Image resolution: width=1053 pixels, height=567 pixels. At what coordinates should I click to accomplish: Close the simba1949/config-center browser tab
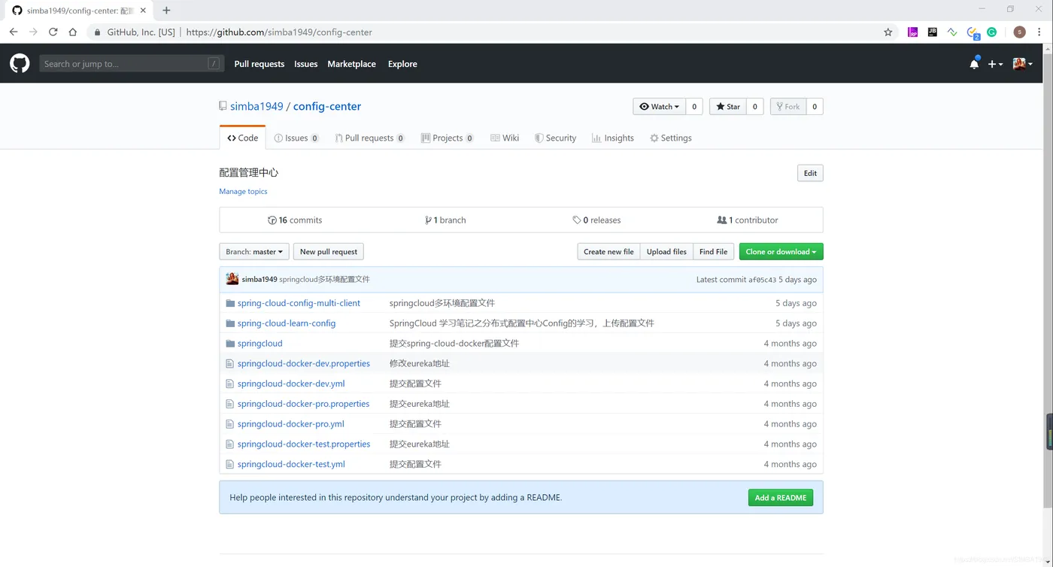(x=143, y=11)
